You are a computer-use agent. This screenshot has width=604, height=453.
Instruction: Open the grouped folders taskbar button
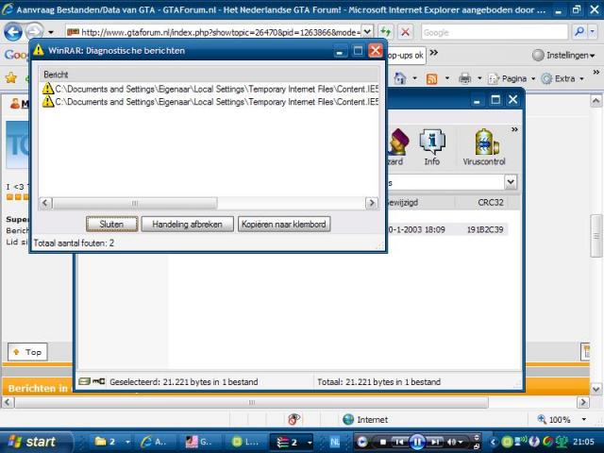(111, 442)
